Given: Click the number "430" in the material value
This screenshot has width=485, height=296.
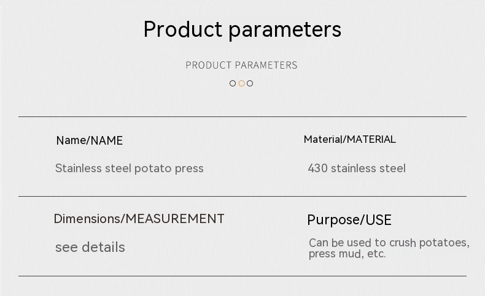Looking at the screenshot, I should coord(317,168).
